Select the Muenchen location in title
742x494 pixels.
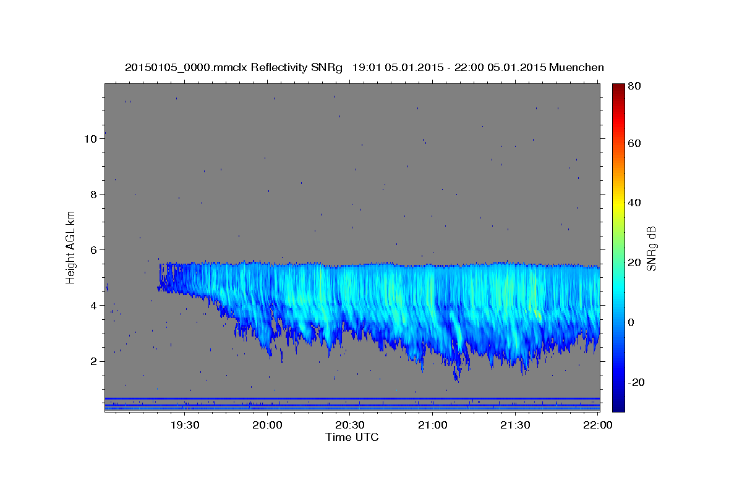pyautogui.click(x=576, y=67)
